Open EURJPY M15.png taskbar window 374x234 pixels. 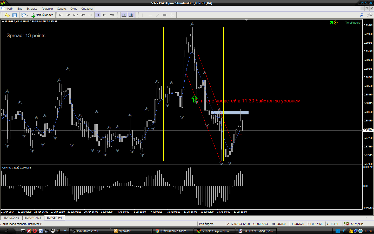click(256, 231)
